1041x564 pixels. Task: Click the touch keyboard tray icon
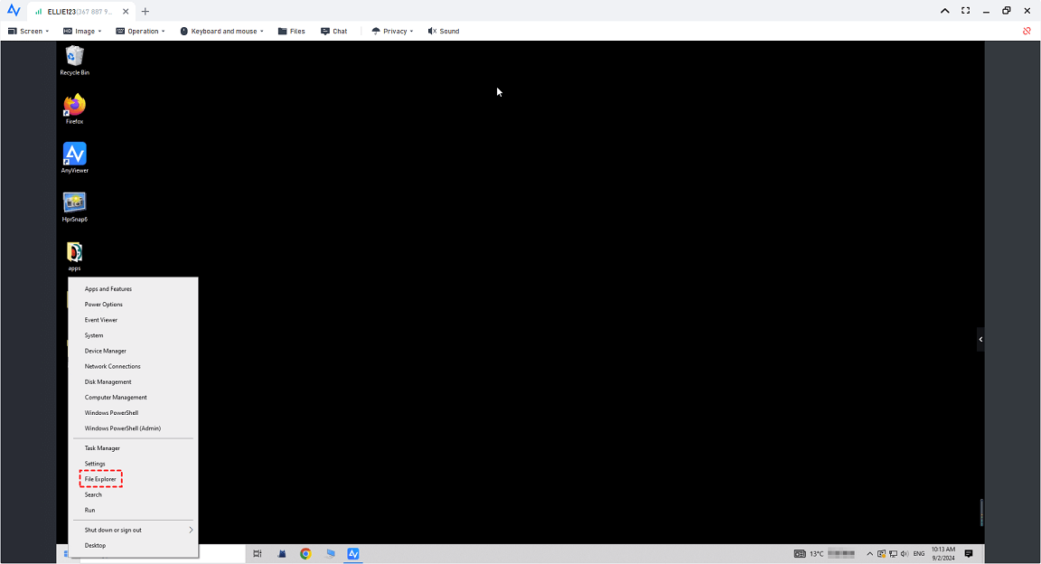coord(800,553)
